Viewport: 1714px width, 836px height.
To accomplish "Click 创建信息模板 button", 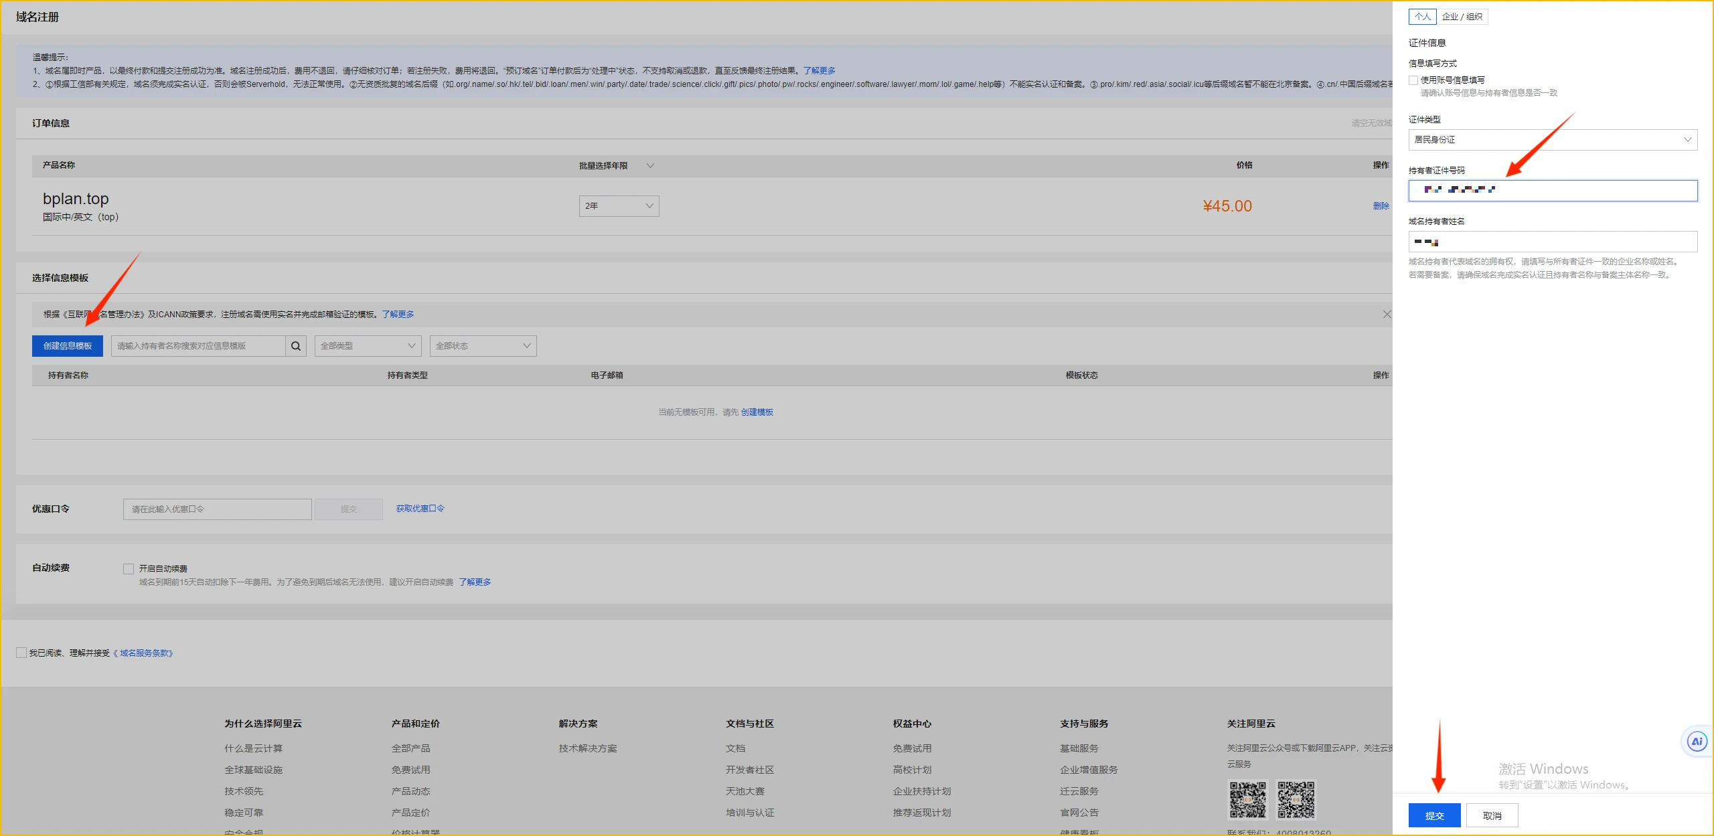I will coord(68,346).
